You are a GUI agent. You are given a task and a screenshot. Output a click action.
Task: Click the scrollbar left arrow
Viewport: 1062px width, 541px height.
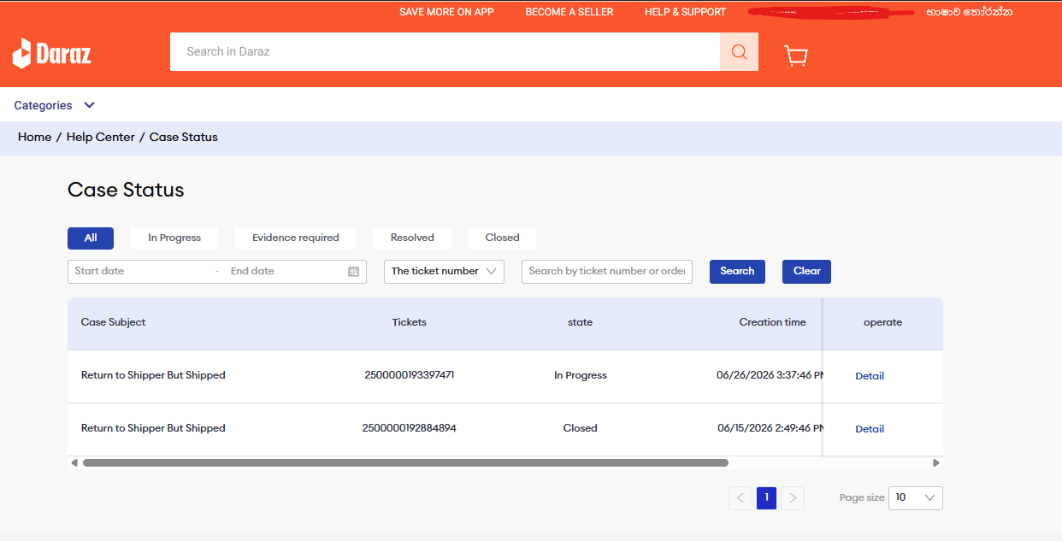74,462
